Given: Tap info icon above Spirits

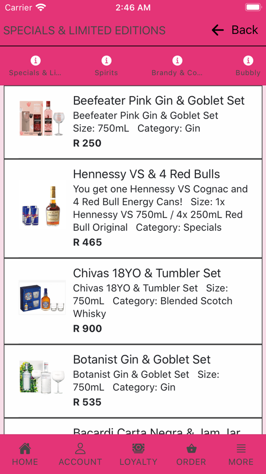Looking at the screenshot, I should pos(106,60).
